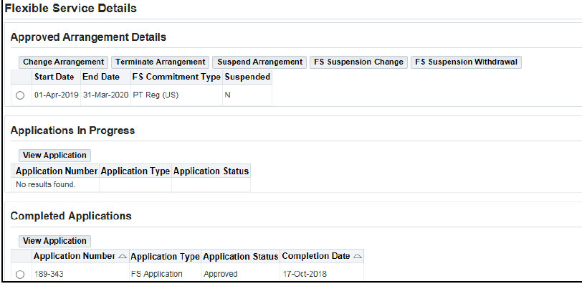Click View Application under Completed Applications
The width and height of the screenshot is (582, 289).
pos(54,241)
